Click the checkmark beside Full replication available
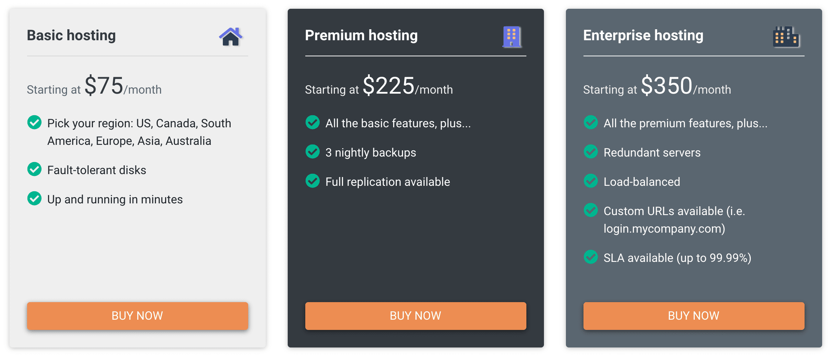 tap(312, 181)
